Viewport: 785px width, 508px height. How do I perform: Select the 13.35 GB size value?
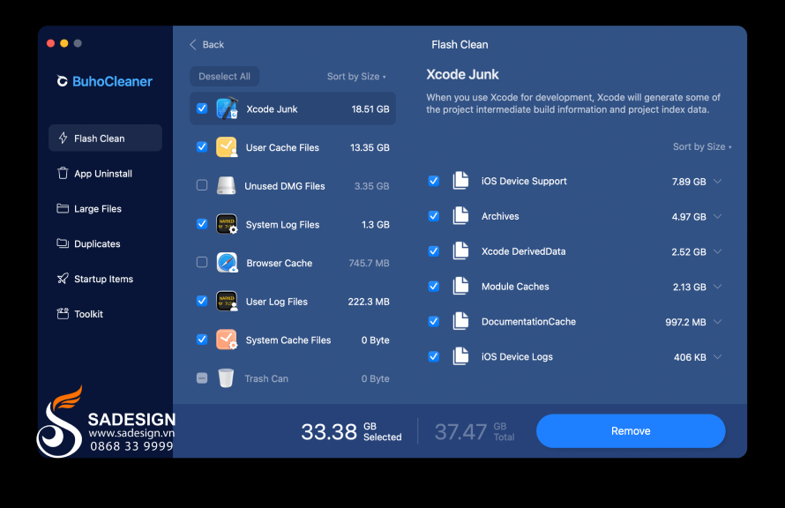pyautogui.click(x=370, y=147)
